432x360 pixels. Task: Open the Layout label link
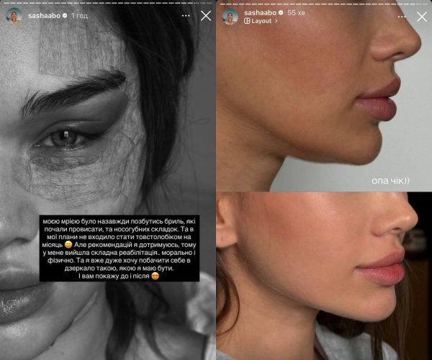261,21
